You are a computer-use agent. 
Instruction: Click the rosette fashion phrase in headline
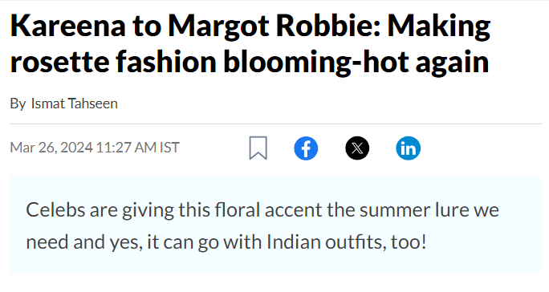pos(113,62)
